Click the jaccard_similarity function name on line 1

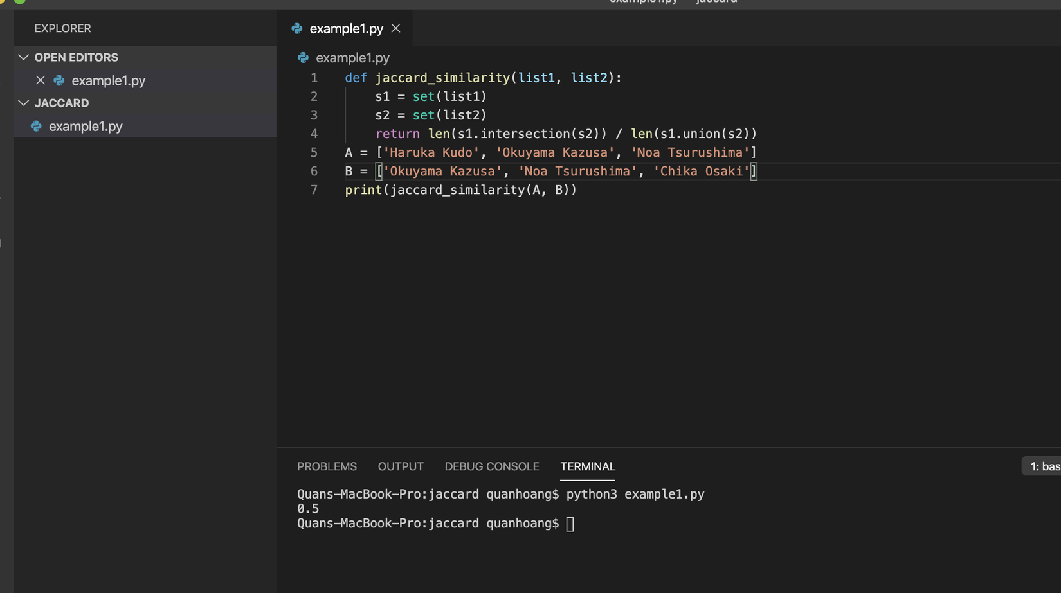click(442, 78)
